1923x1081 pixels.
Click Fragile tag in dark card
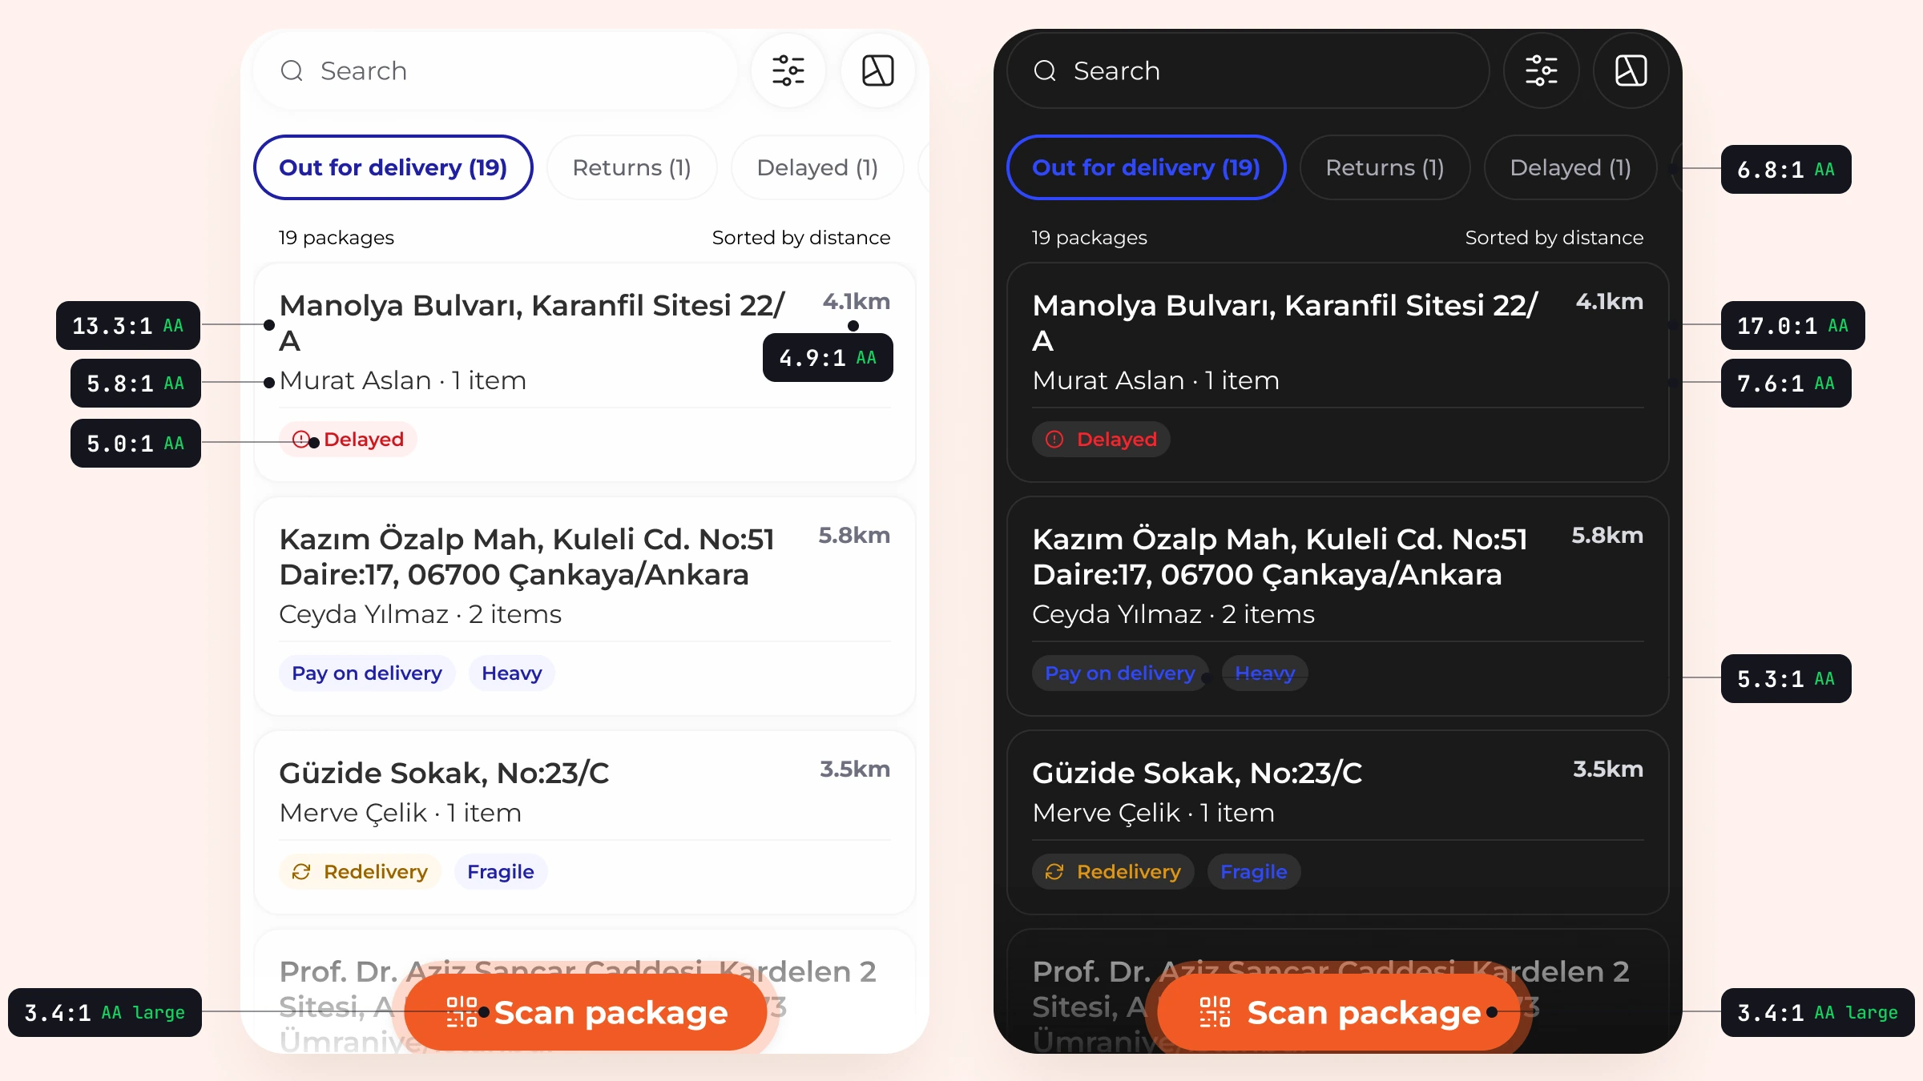coord(1254,872)
